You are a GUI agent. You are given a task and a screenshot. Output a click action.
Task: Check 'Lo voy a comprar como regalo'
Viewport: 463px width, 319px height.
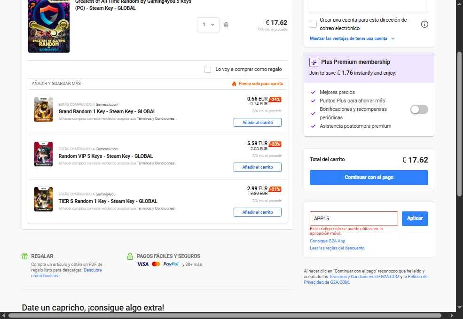point(208,70)
